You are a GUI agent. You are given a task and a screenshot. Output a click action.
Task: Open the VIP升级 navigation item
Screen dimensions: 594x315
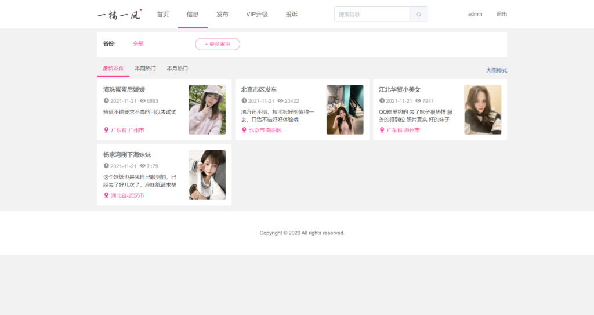pyautogui.click(x=257, y=15)
